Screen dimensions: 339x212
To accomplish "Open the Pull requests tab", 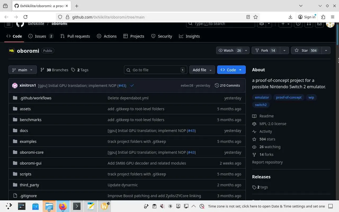I will 75,36.
